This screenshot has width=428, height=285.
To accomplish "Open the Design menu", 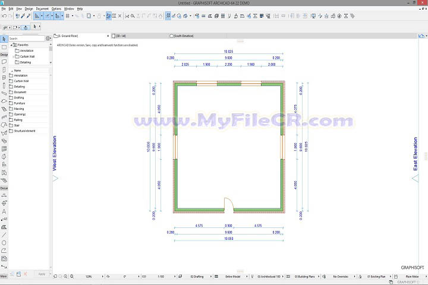I will tap(29, 9).
